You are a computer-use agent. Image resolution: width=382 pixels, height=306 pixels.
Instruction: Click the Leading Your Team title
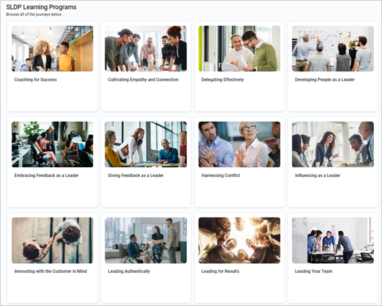tap(313, 271)
